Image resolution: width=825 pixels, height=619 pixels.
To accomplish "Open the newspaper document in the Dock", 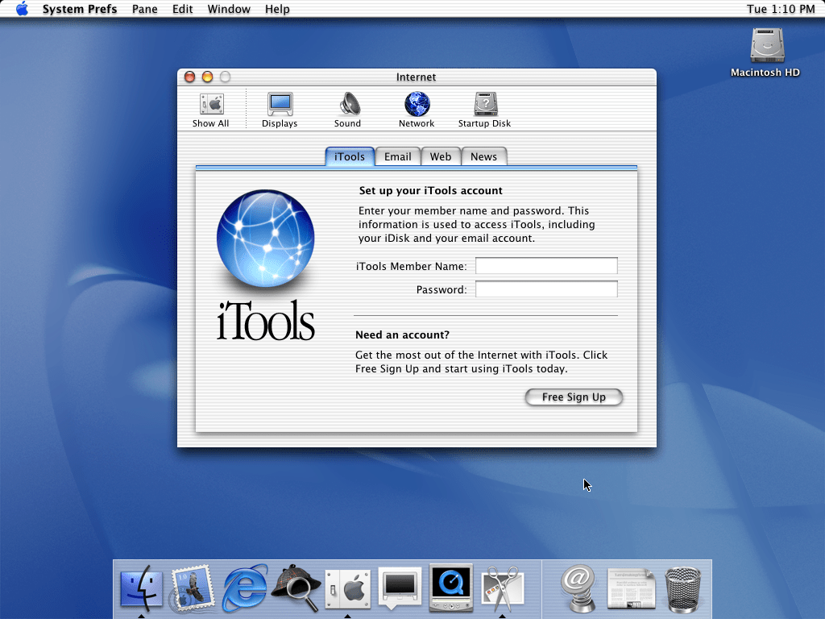I will tap(631, 588).
